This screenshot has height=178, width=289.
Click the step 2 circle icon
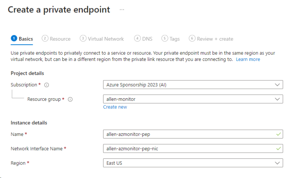point(45,38)
